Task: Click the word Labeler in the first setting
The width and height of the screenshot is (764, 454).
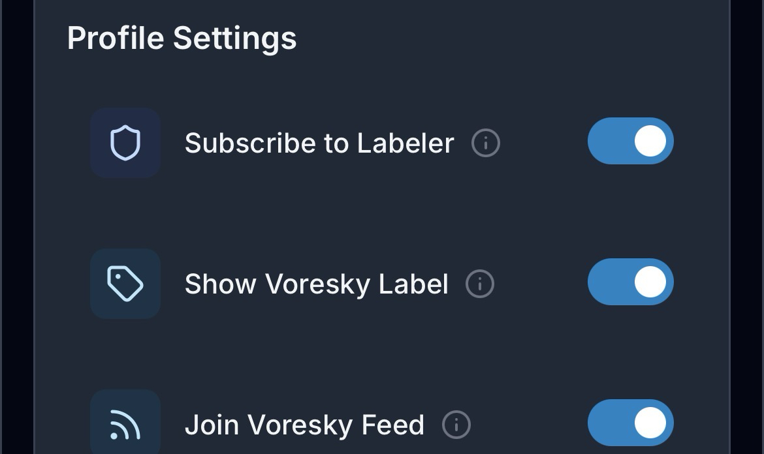Action: pyautogui.click(x=405, y=143)
